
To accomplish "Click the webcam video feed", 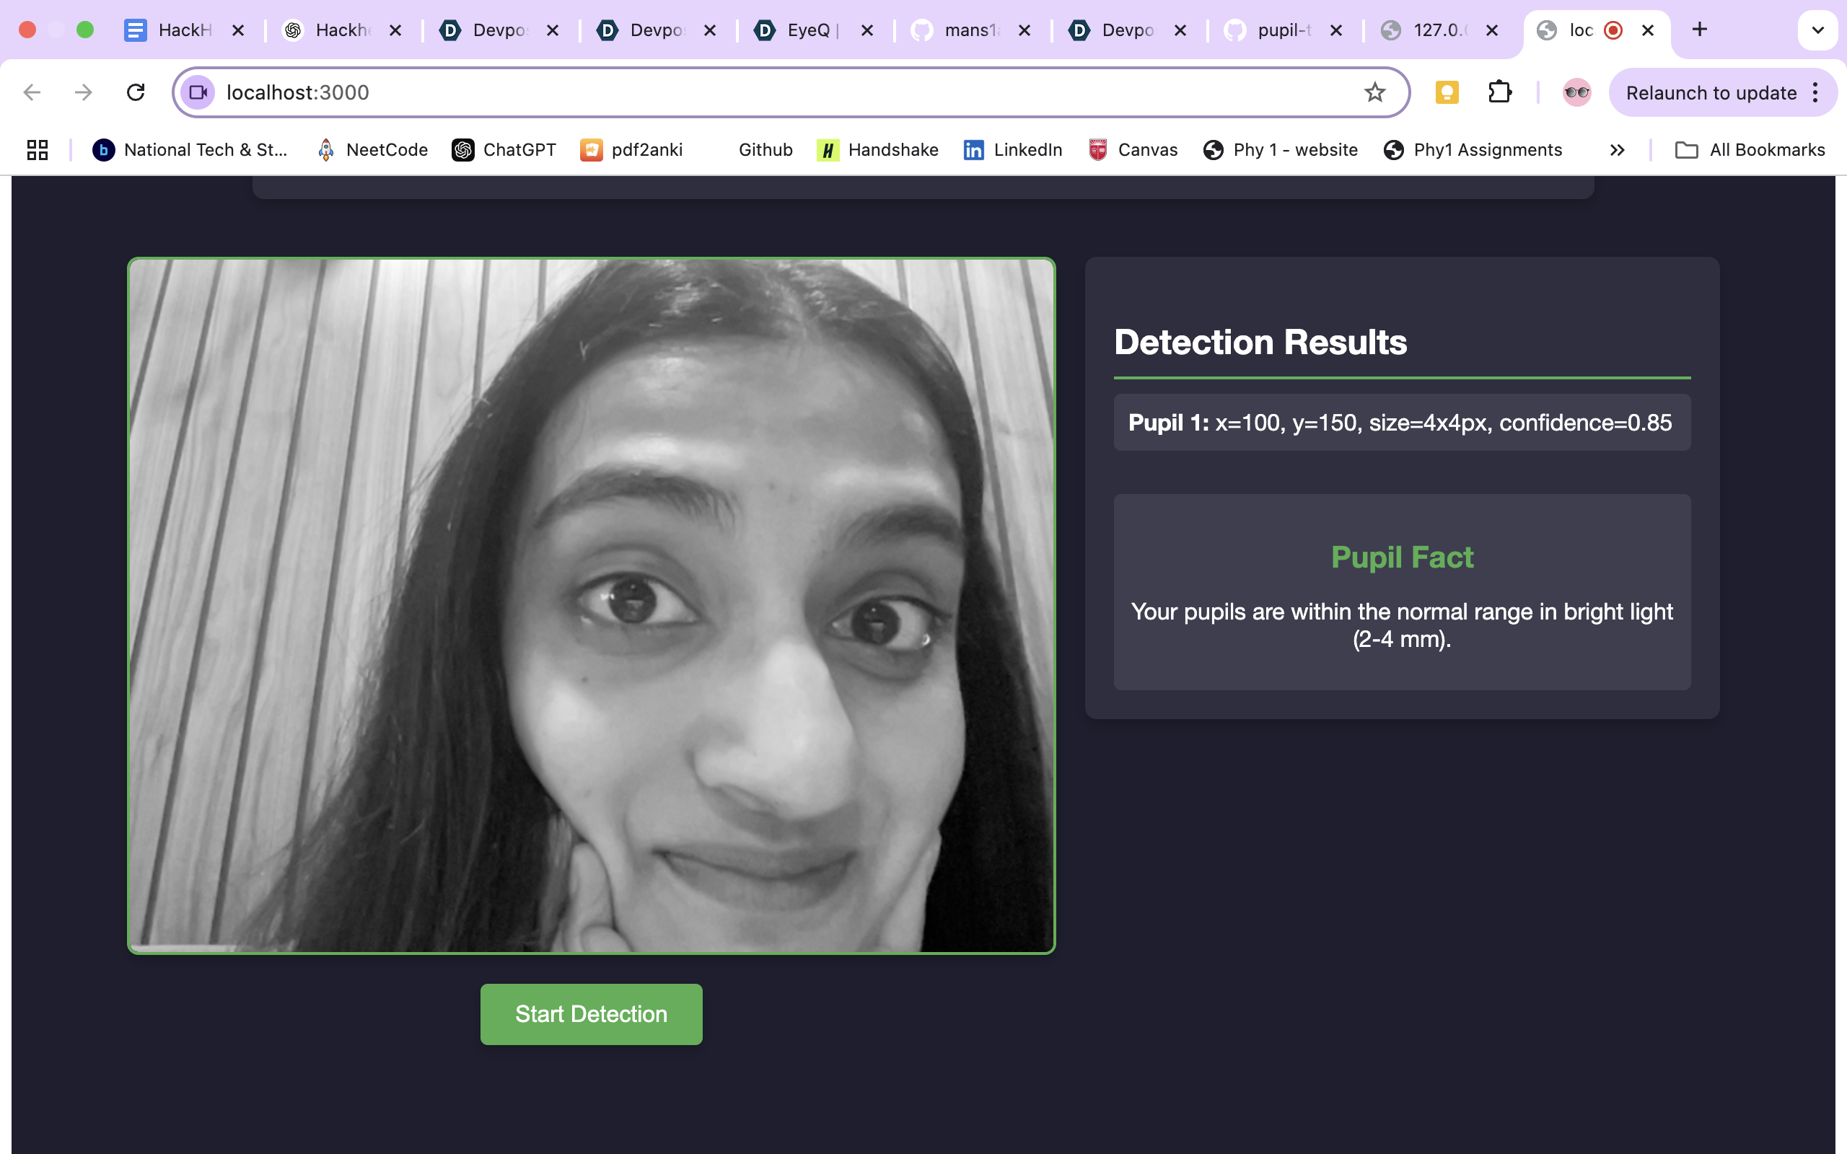I will (591, 605).
